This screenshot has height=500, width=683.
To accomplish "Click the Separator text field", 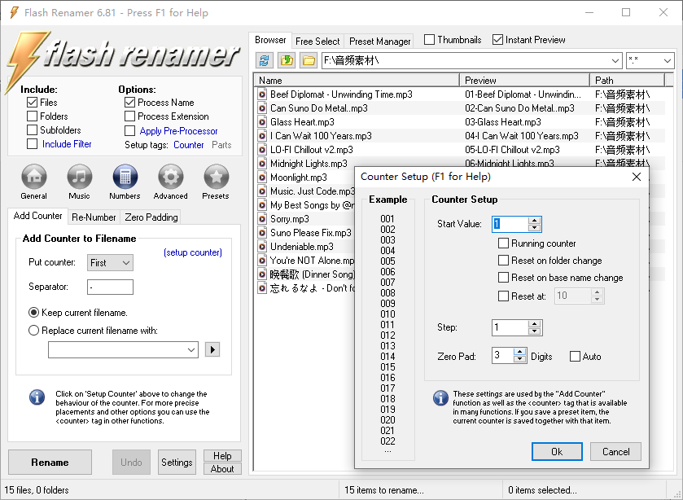I will pyautogui.click(x=110, y=287).
